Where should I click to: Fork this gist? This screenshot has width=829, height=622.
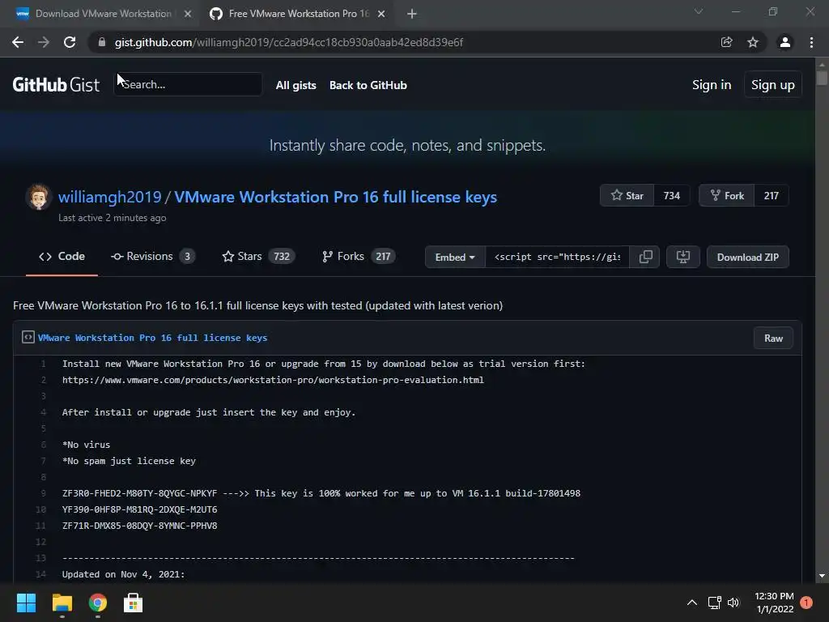point(727,196)
